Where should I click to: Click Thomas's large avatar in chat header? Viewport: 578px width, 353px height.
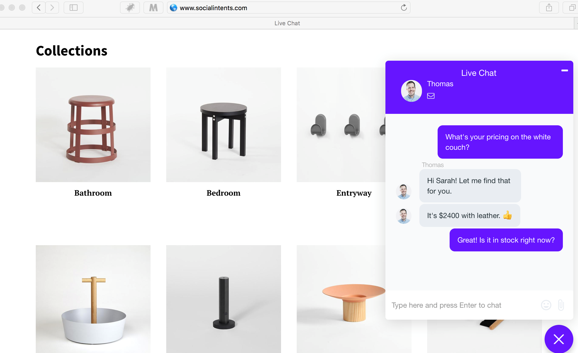point(411,91)
